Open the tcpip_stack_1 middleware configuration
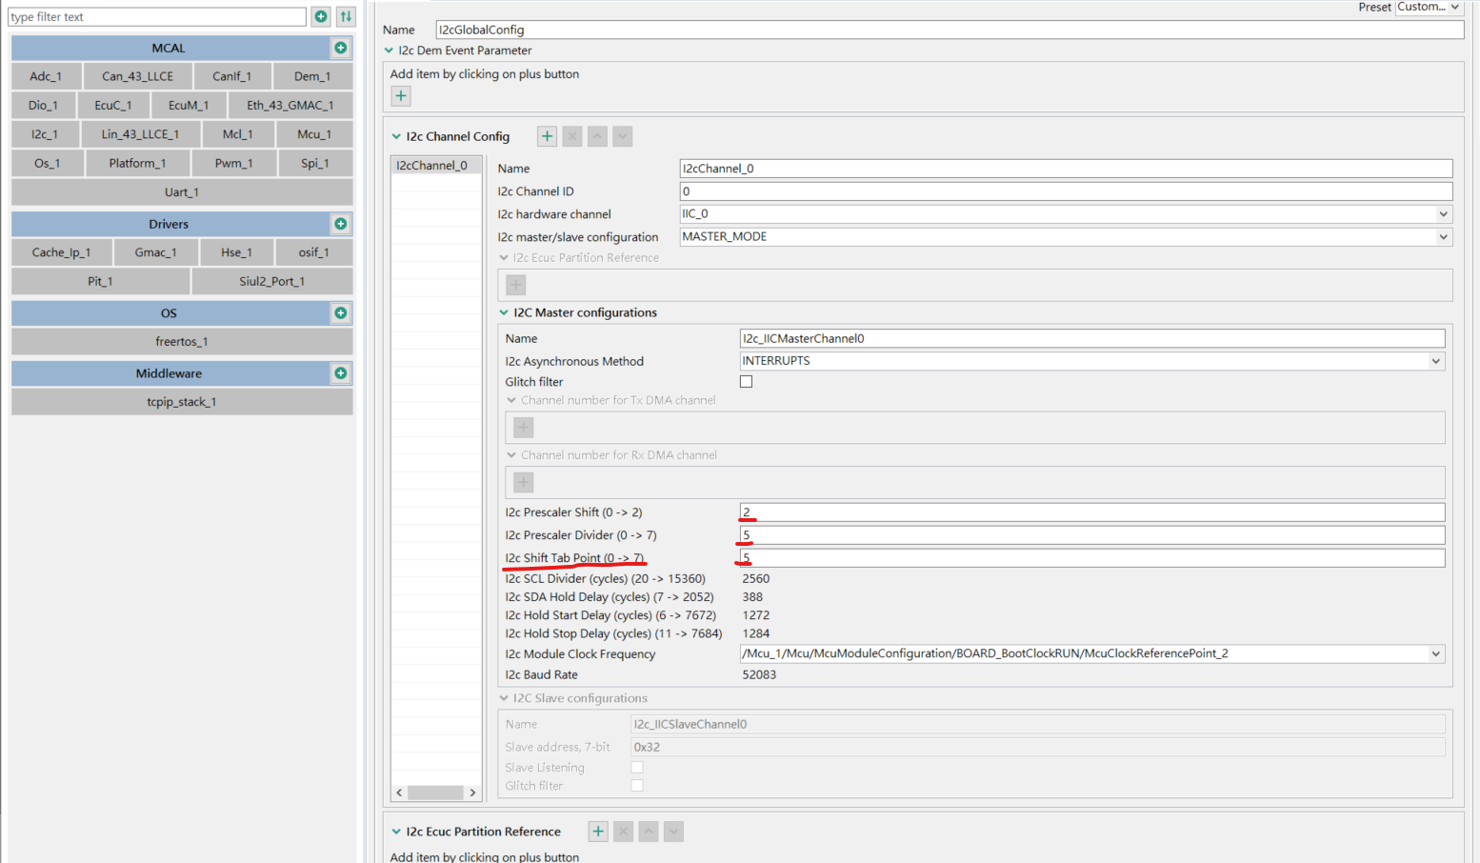 click(x=181, y=401)
